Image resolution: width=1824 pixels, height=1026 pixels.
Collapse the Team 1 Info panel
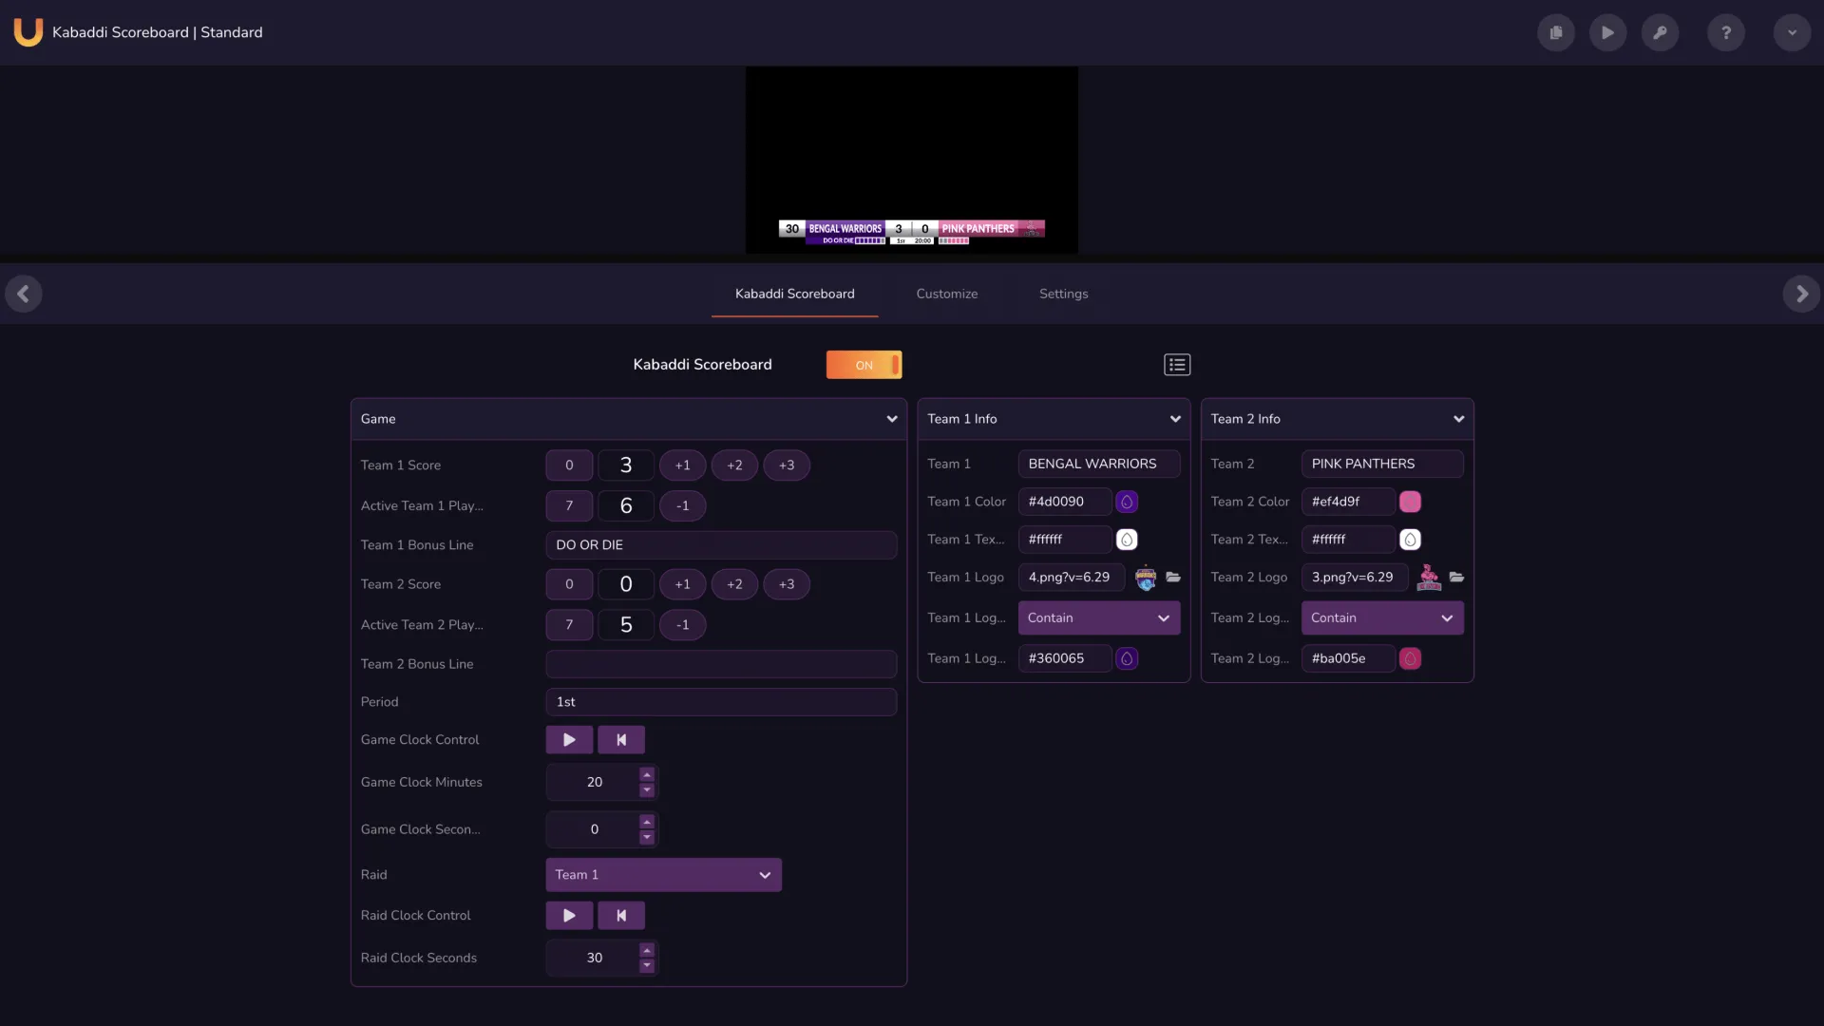(x=1175, y=419)
